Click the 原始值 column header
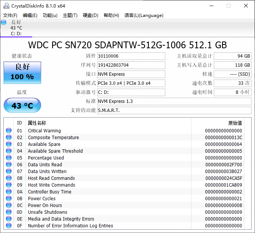Viewport: 255px width, 233px height. point(235,123)
